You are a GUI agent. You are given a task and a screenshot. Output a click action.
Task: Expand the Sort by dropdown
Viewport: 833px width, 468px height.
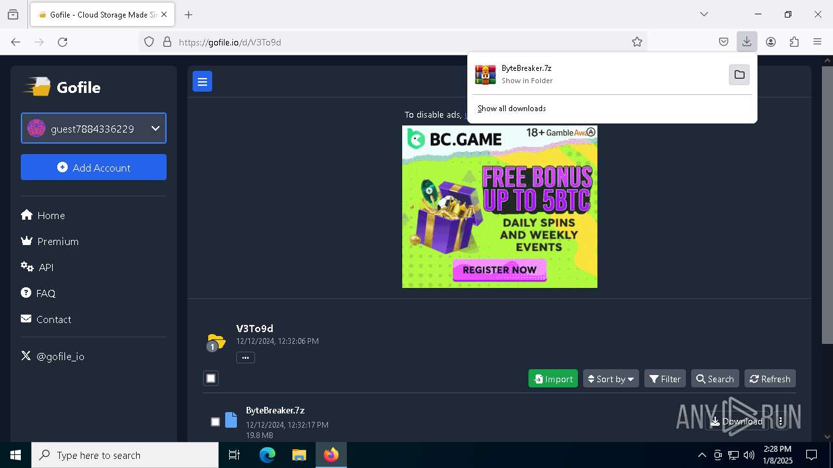[x=611, y=379]
